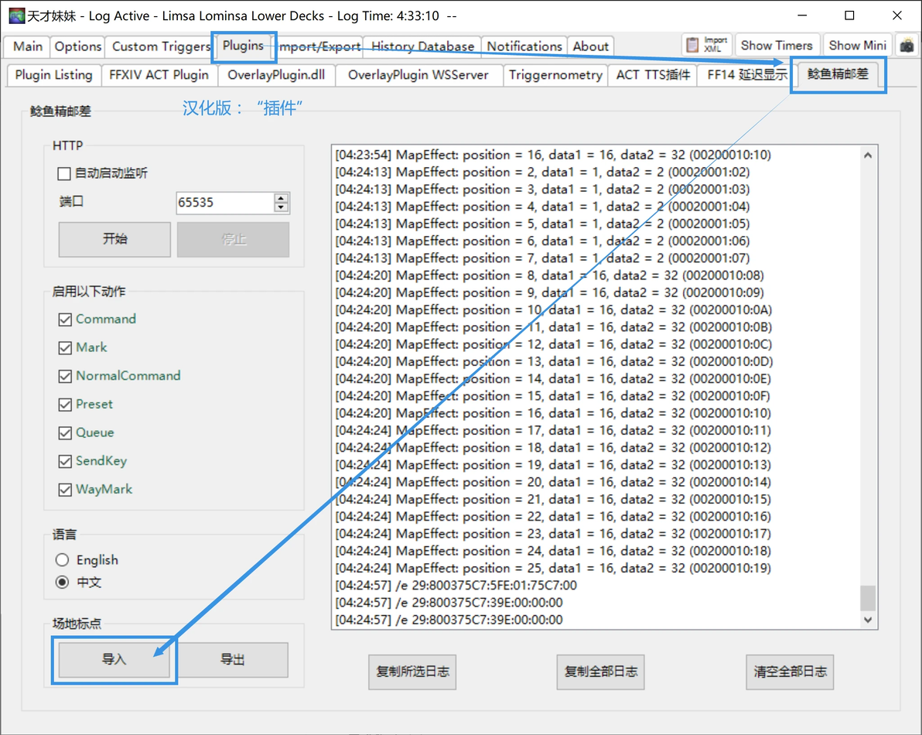Select the Plugins tab

pyautogui.click(x=243, y=46)
